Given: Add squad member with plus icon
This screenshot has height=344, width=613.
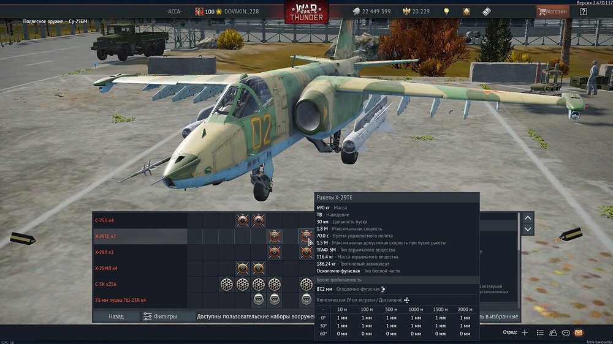Looking at the screenshot, I should click(x=525, y=333).
